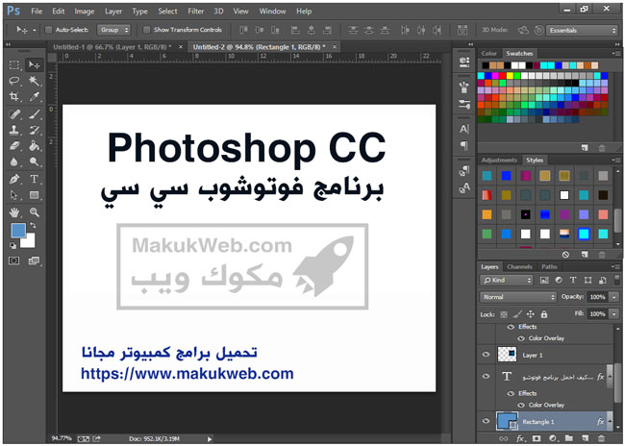This screenshot has height=446, width=625.
Task: Click the zoom level 94.77% field
Action: (x=62, y=438)
